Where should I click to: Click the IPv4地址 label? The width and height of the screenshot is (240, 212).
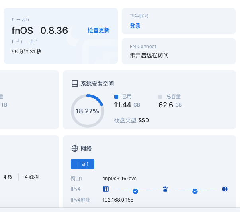coord(80,200)
